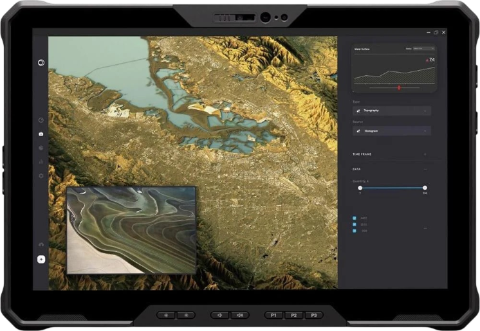Open the settings gear in sidebar
Viewport: 480px width, 331px height.
(41, 175)
